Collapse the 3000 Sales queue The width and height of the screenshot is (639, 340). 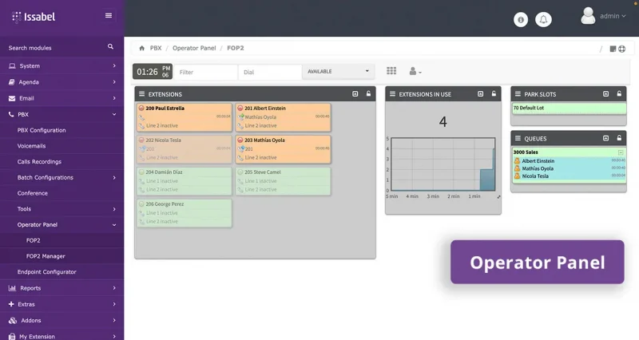coord(621,152)
